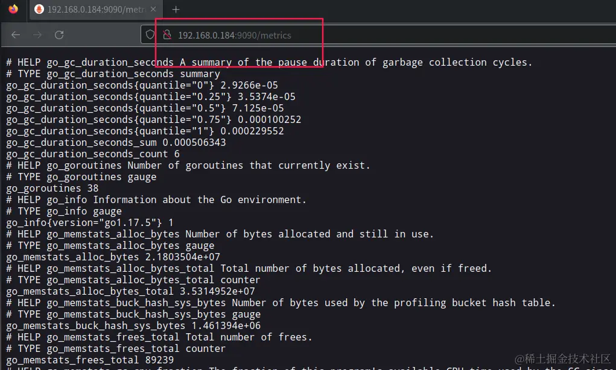Close the 192.168.0.184:9090 tab
The height and width of the screenshot is (370, 616).
153,9
